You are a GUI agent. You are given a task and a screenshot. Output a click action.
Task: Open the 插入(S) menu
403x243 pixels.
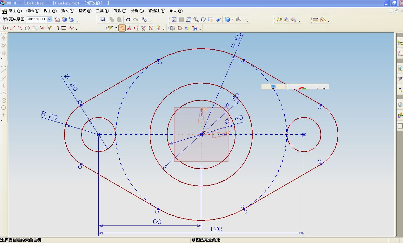67,11
